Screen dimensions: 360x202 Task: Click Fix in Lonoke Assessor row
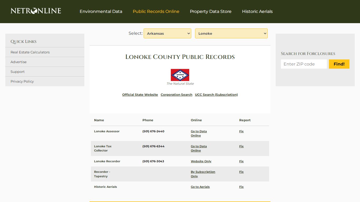(241, 131)
